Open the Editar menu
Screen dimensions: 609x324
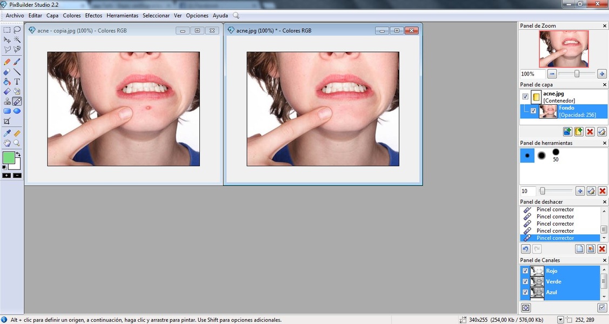[x=35, y=16]
